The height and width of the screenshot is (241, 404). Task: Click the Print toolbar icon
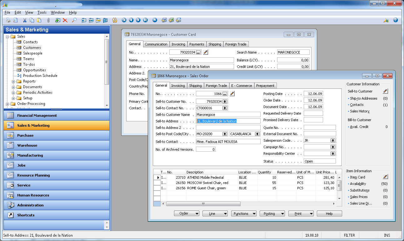[x=8, y=20]
